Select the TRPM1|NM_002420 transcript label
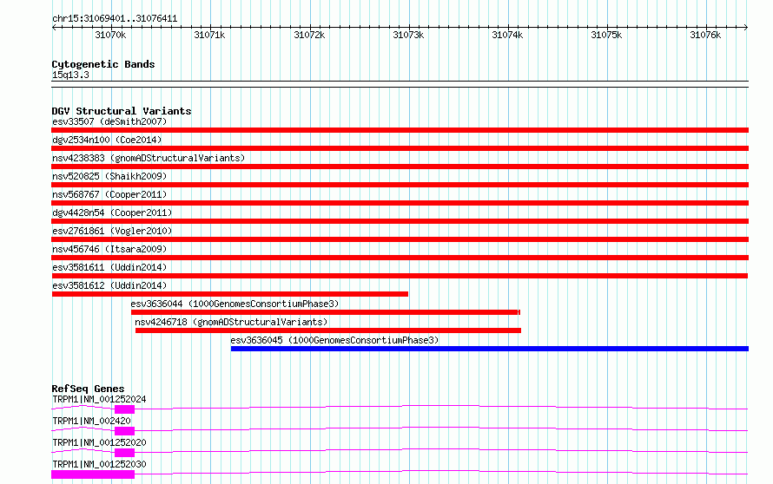 [92, 421]
